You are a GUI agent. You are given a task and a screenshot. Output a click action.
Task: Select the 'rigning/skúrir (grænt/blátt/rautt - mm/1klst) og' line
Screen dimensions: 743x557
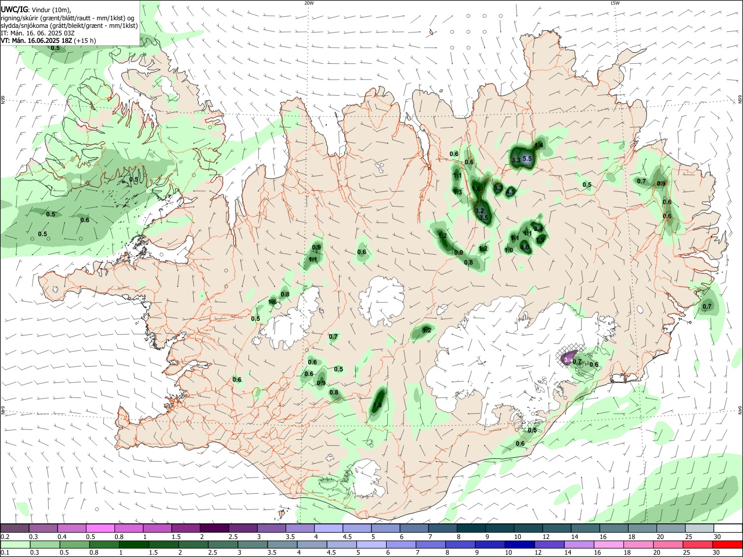tap(67, 17)
